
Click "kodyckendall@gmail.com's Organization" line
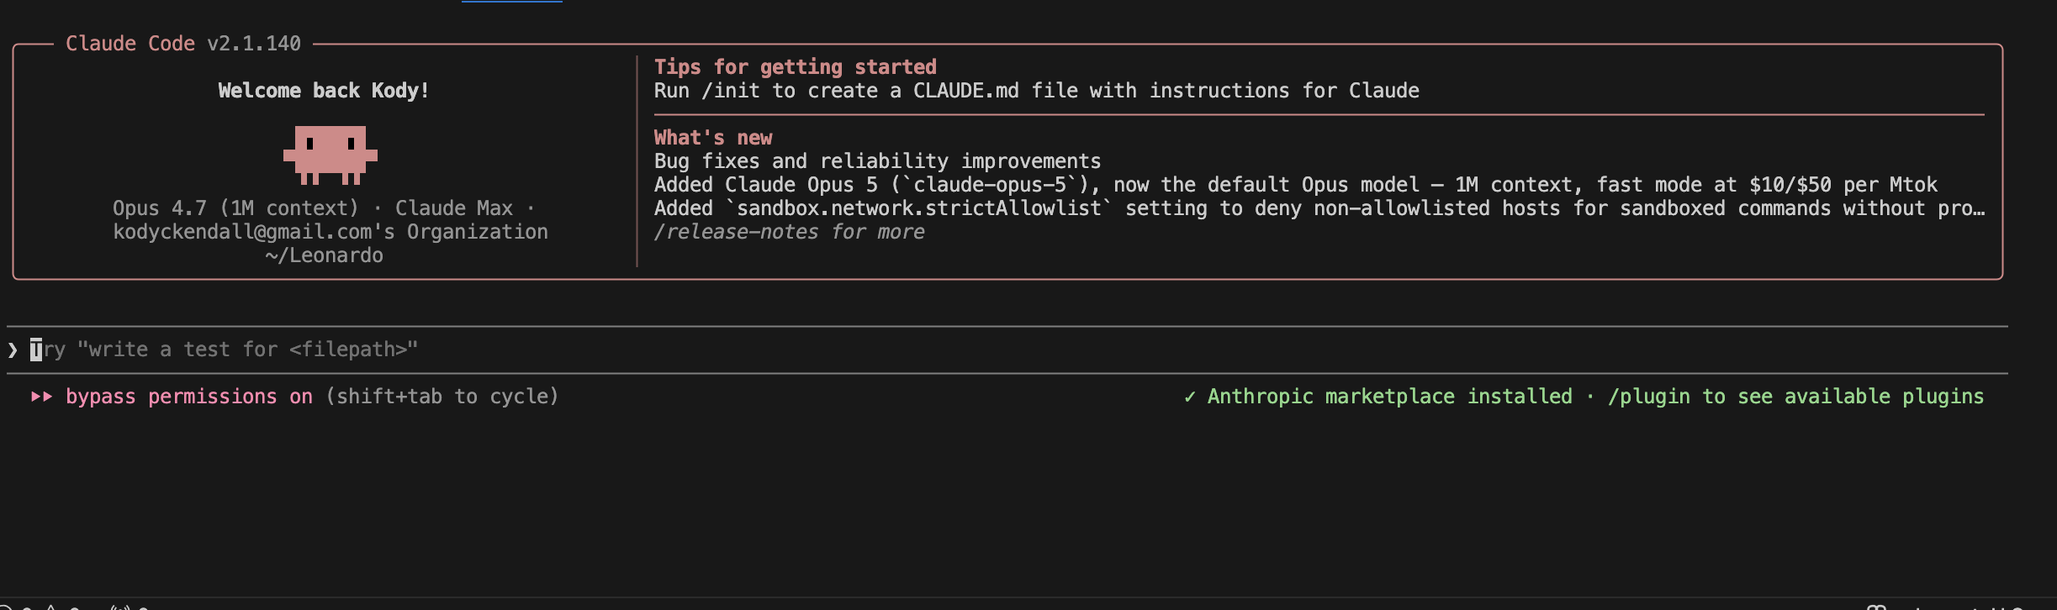click(x=330, y=232)
